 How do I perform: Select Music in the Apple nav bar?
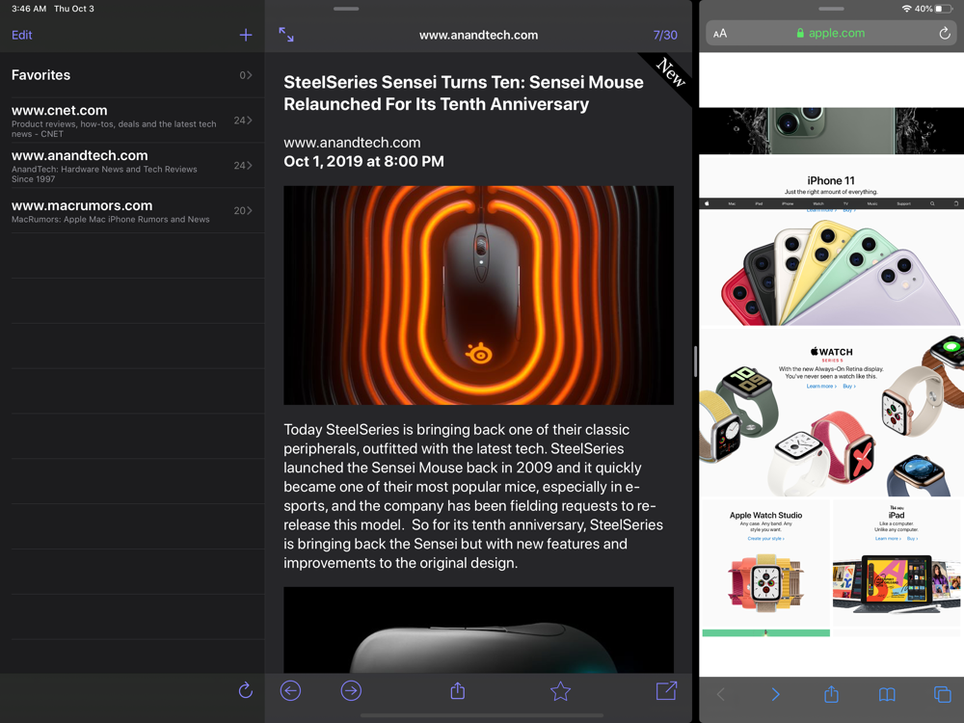[872, 203]
